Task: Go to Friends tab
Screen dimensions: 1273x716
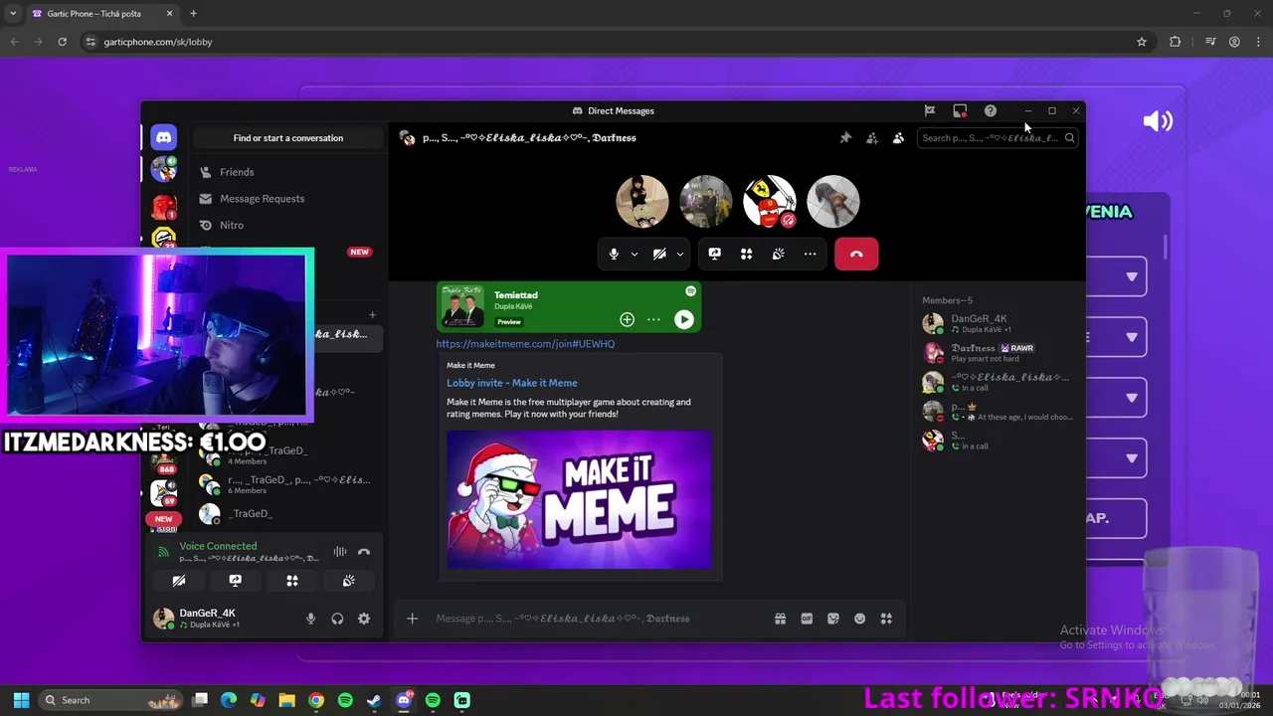Action: click(288, 172)
